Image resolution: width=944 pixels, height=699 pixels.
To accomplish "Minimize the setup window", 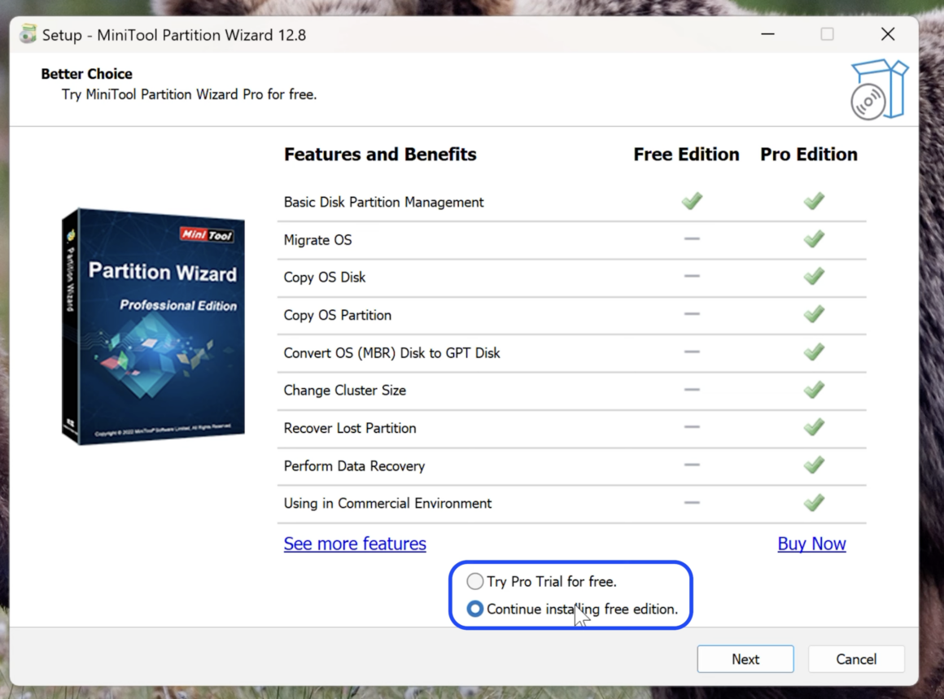I will click(767, 34).
